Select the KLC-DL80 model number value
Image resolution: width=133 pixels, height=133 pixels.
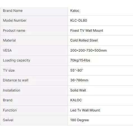pyautogui.click(x=79, y=20)
